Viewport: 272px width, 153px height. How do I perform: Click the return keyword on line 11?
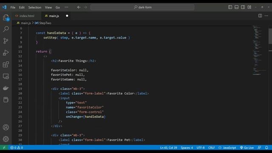[42, 51]
